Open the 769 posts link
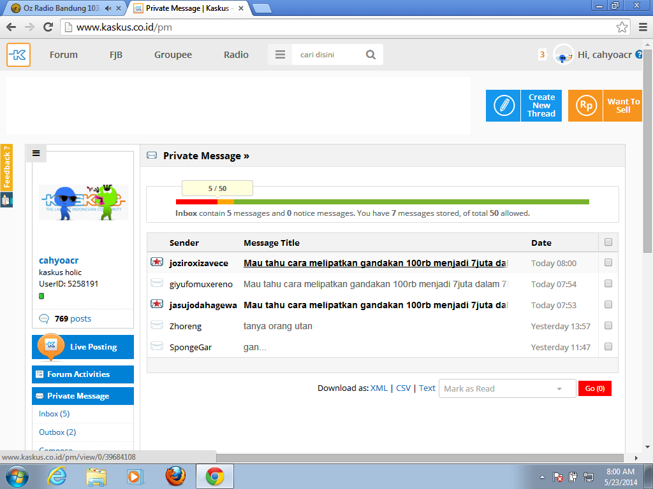Viewport: 653px width, 489px height. point(73,318)
